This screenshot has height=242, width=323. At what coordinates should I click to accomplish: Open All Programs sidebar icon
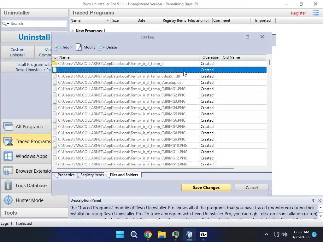tap(8, 127)
